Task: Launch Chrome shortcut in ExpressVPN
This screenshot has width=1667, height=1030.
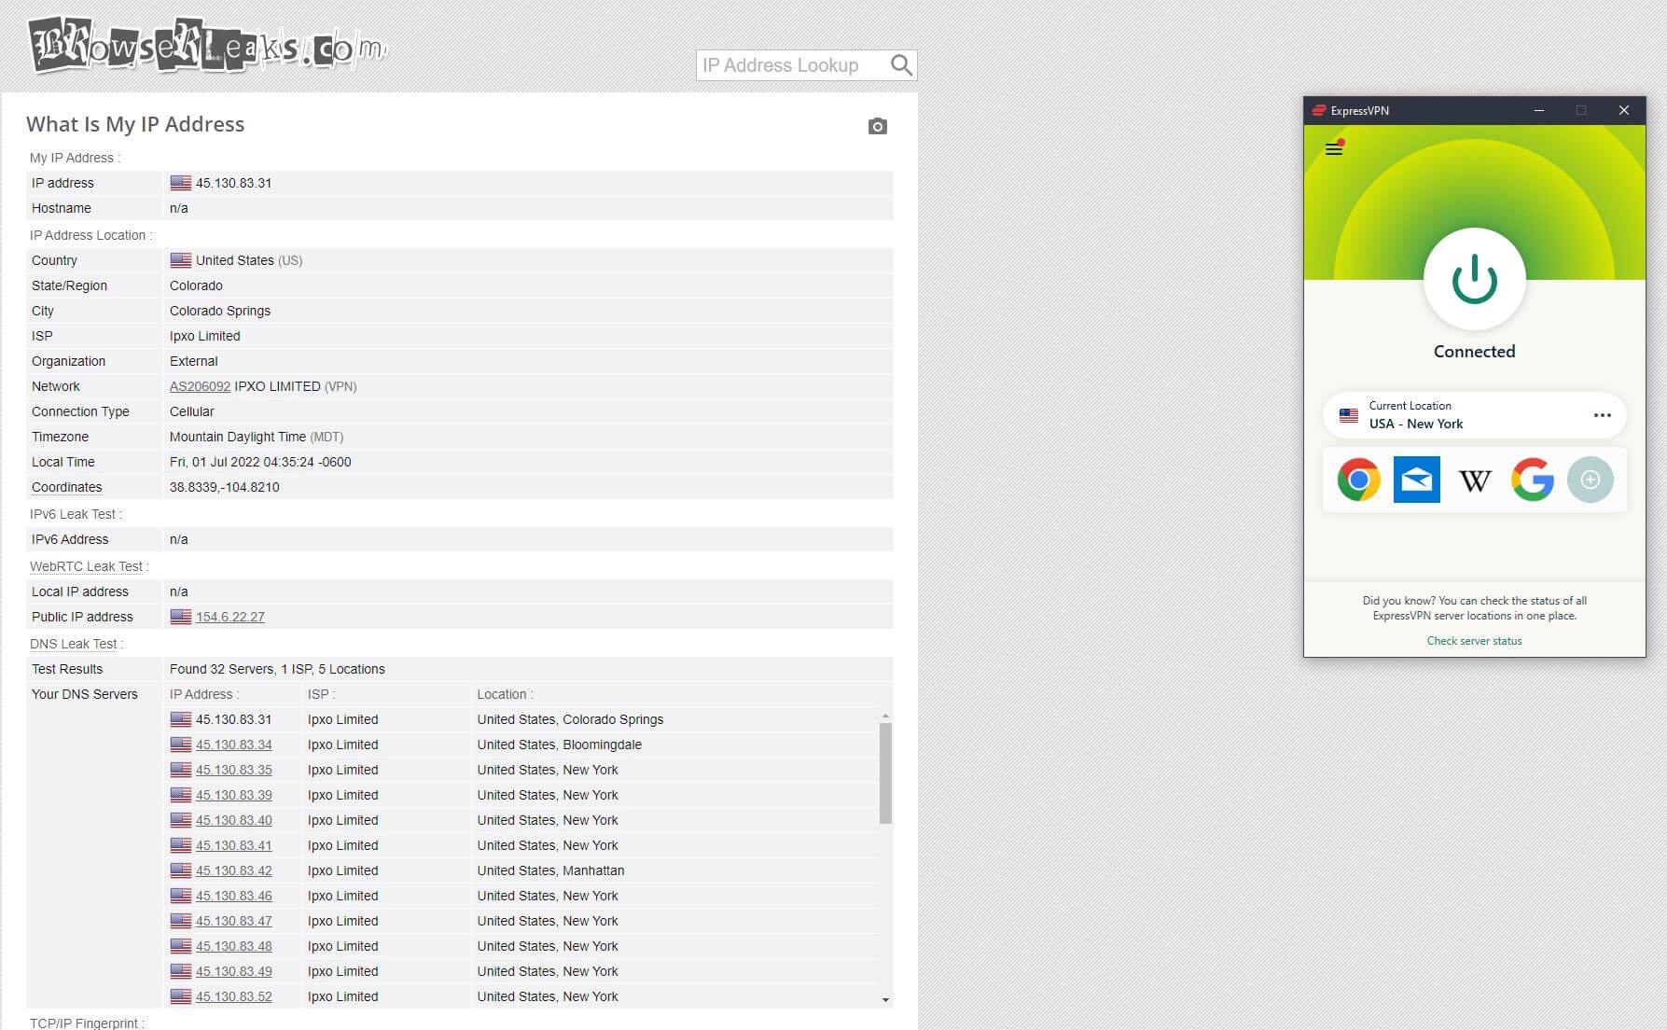Action: click(1358, 480)
